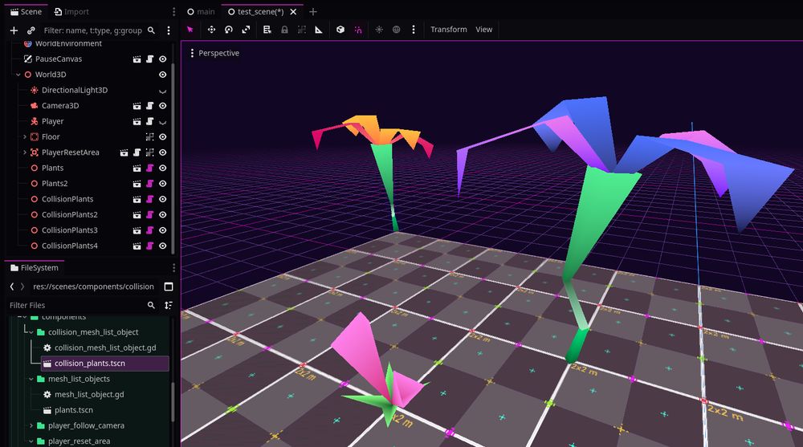Toggle the preview sunlight icon
The height and width of the screenshot is (447, 803).
(x=379, y=30)
